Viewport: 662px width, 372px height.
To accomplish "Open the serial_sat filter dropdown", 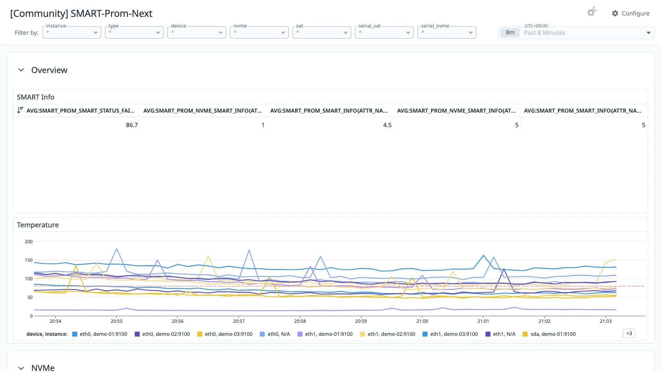I will click(384, 32).
